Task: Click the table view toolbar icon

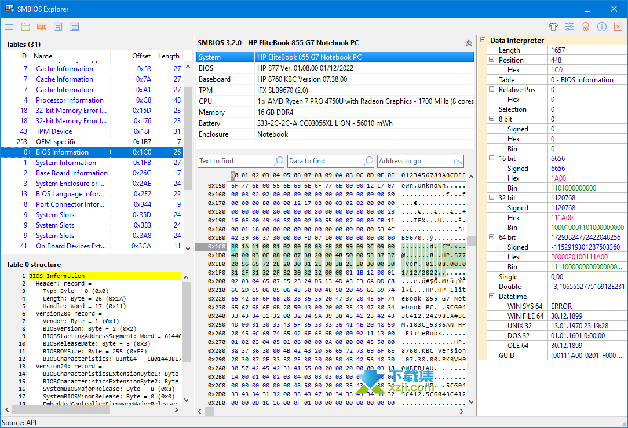Action: [x=74, y=27]
